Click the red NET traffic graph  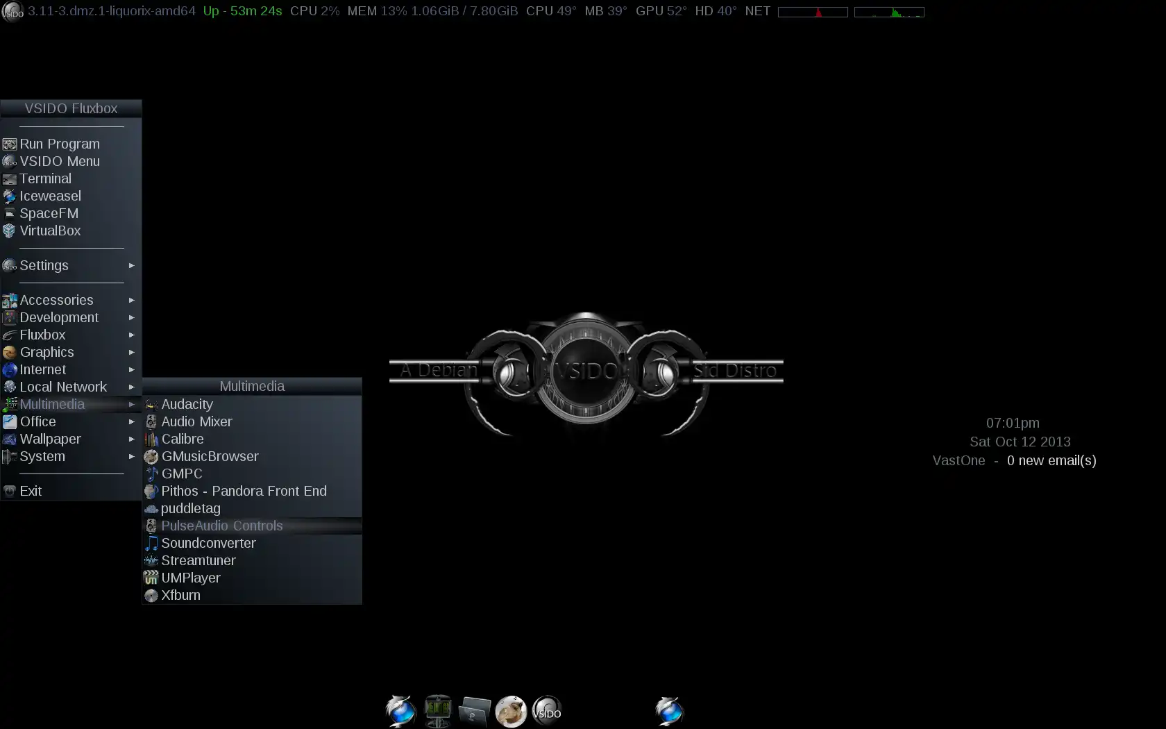click(813, 12)
